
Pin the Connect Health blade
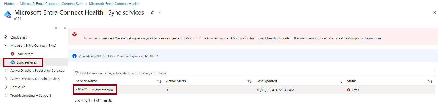152,12
